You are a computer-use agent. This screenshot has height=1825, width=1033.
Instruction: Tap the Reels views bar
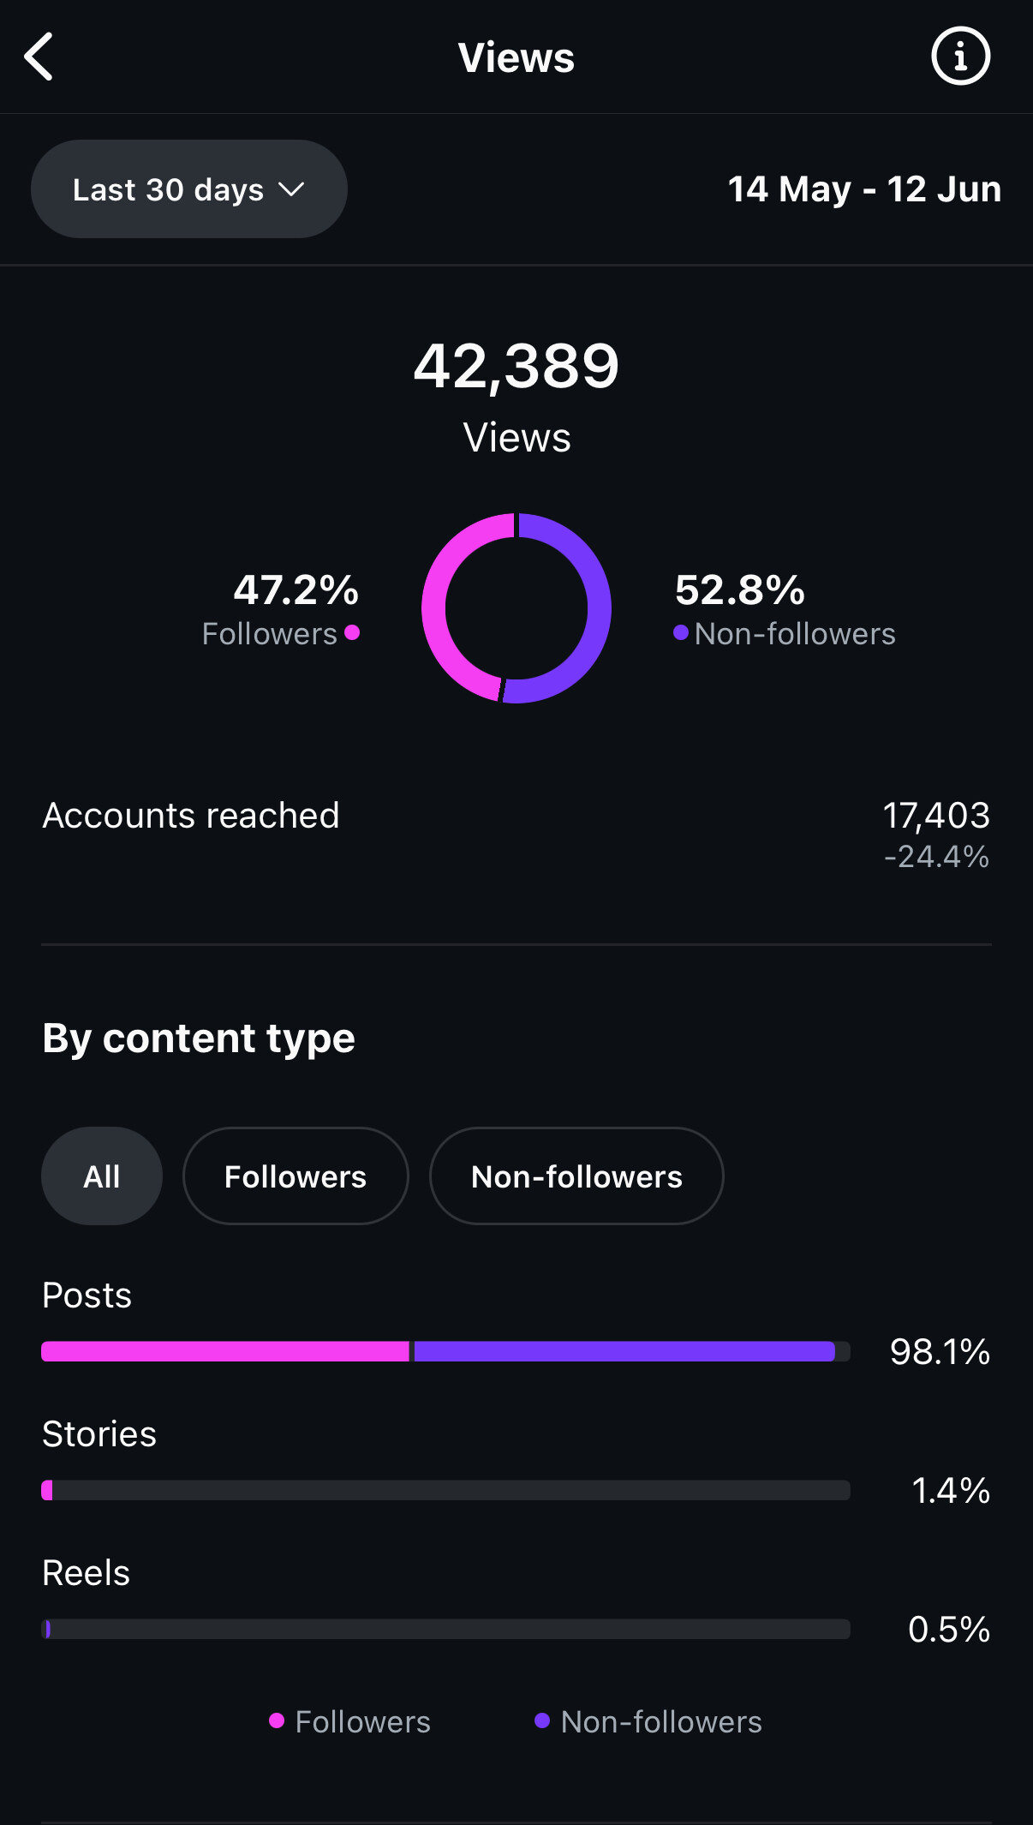[445, 1629]
